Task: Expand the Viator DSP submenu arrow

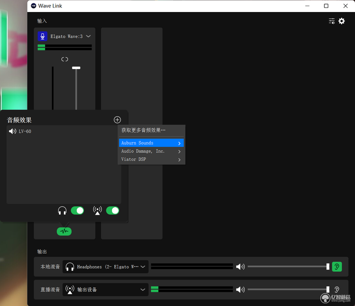Action: click(179, 160)
